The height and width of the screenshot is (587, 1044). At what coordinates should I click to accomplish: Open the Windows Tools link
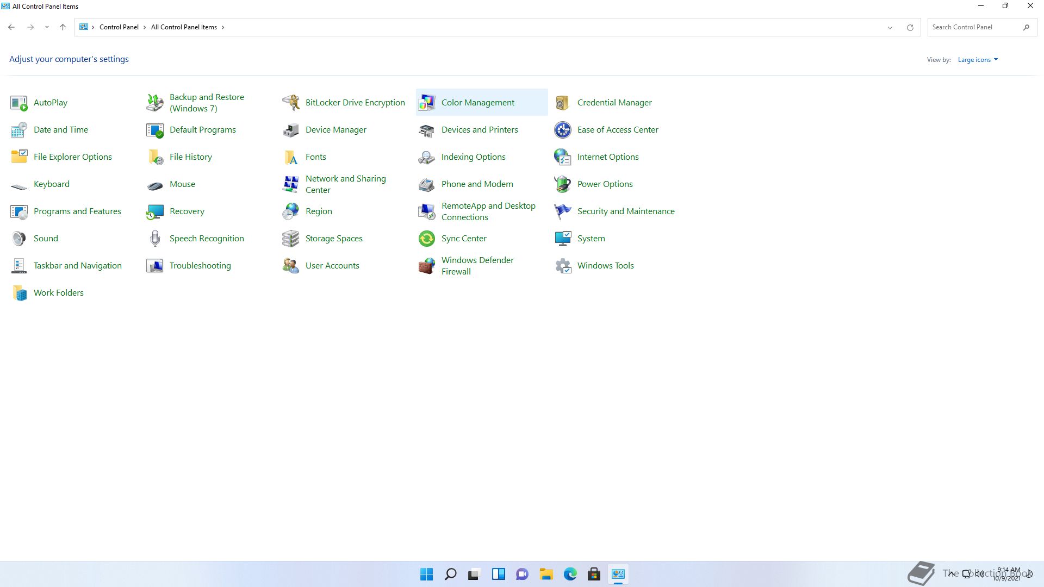(606, 266)
